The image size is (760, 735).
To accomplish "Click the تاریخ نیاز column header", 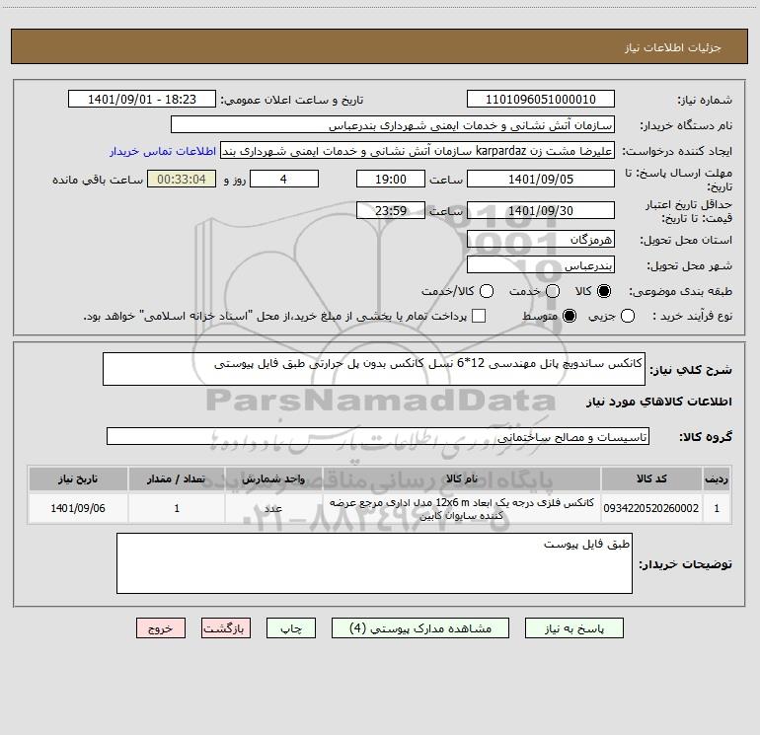I will click(78, 478).
